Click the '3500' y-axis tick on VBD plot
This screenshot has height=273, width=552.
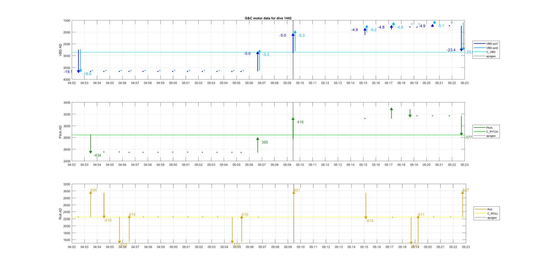pos(67,68)
